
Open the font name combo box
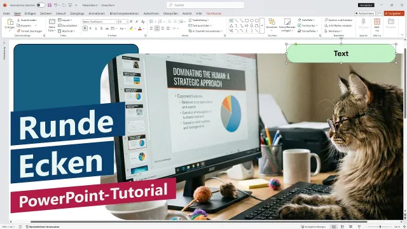click(100, 22)
